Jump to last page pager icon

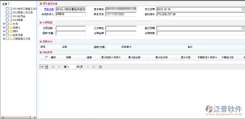[x=94, y=67]
